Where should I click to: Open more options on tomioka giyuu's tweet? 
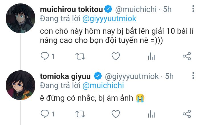click(193, 76)
